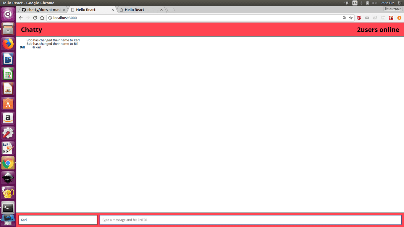
Task: Go to the browser home page
Action: coord(42,18)
